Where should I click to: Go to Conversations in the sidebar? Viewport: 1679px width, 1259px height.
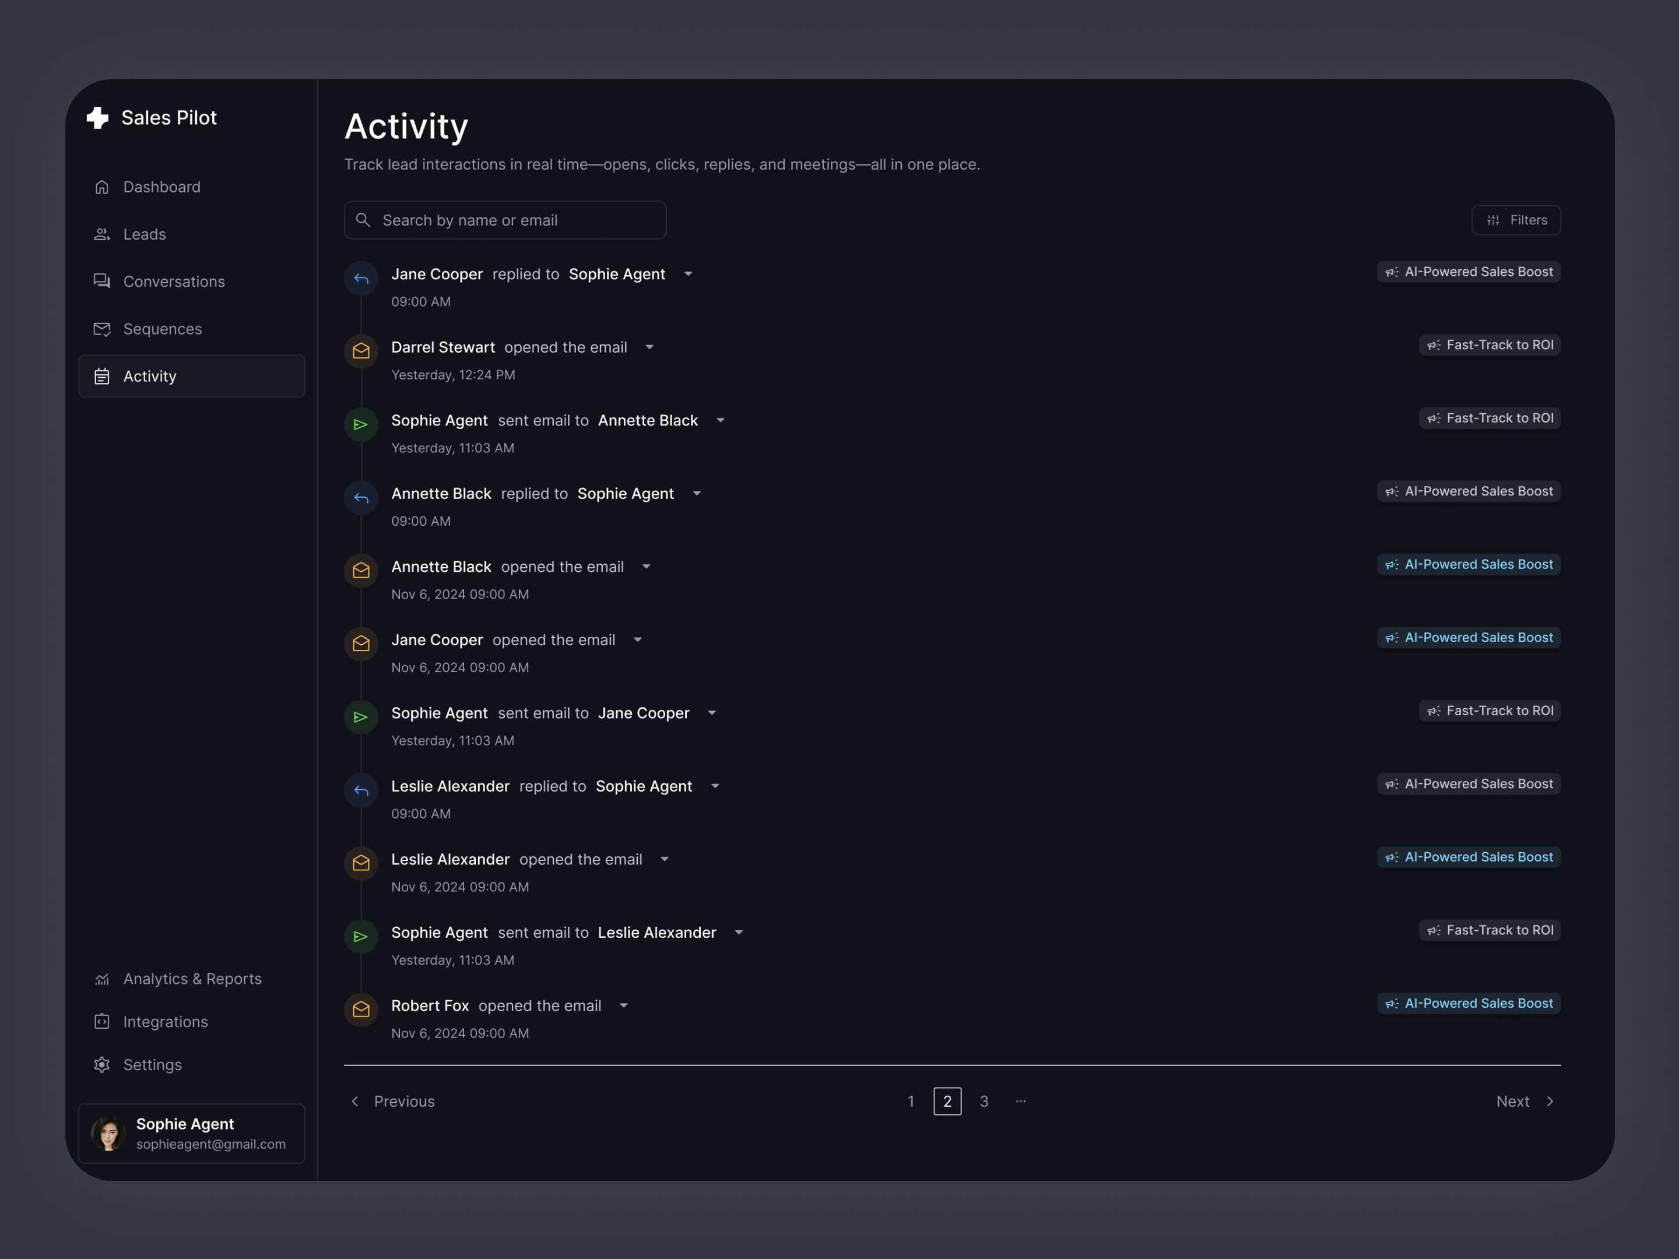tap(174, 282)
